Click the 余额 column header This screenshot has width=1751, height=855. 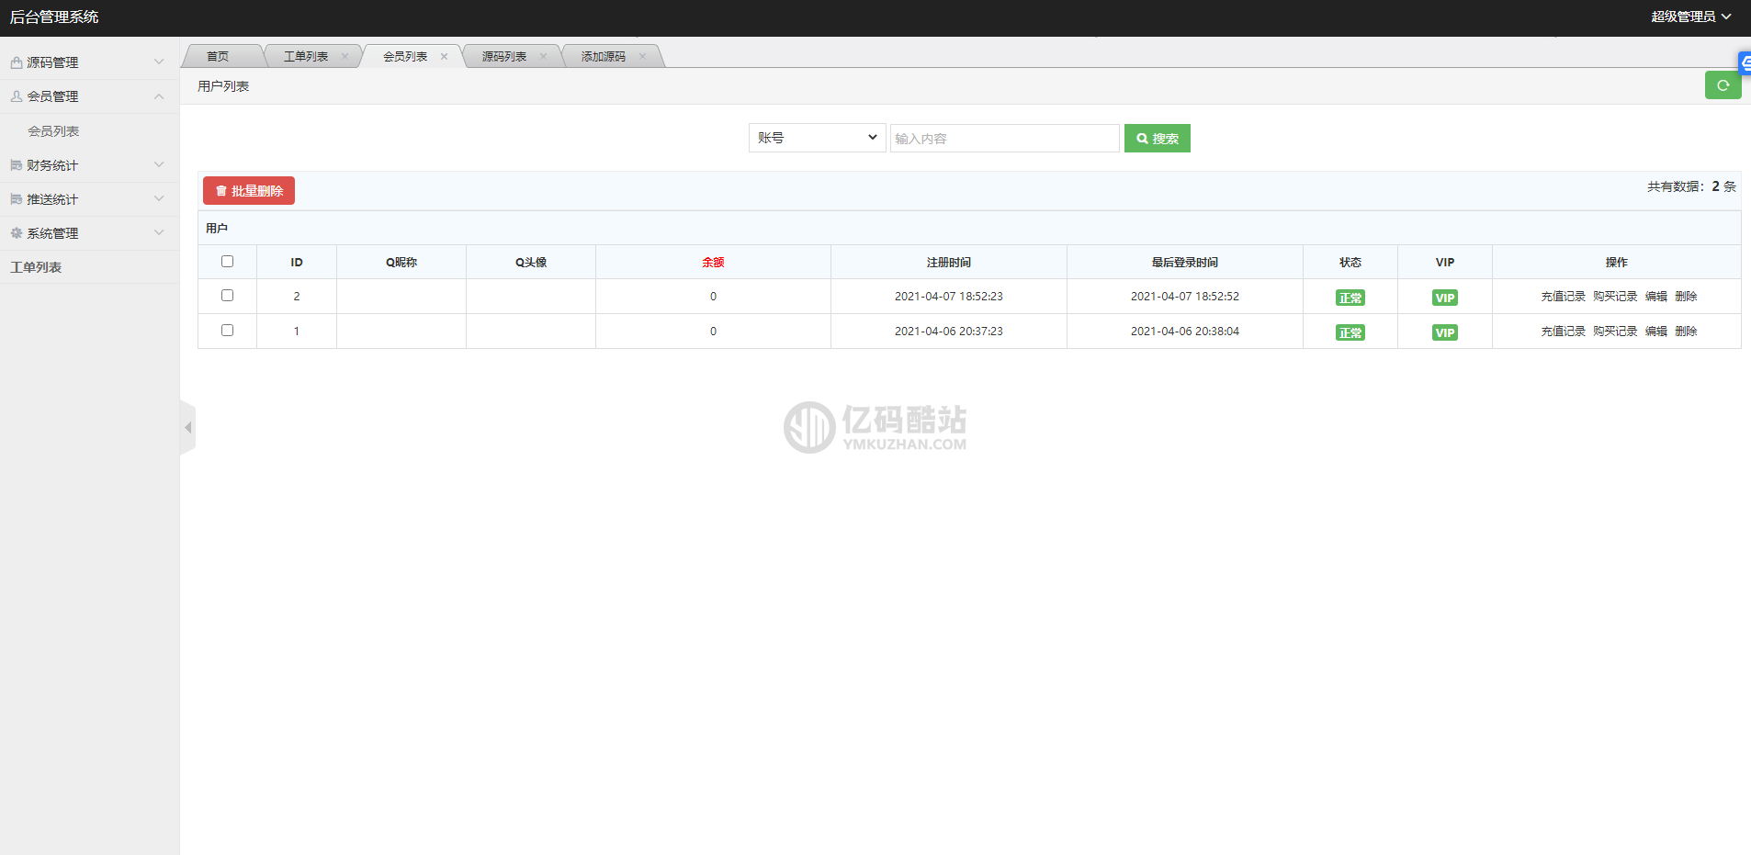713,263
